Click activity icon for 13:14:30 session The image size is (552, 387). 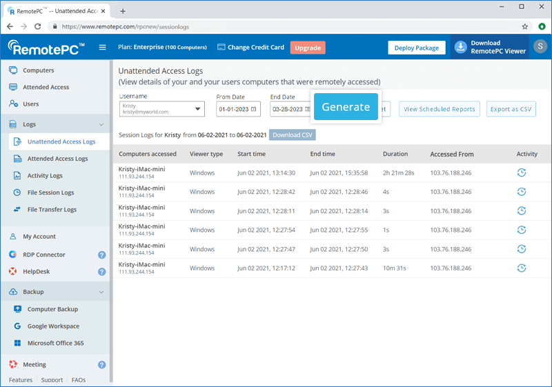[x=522, y=172]
